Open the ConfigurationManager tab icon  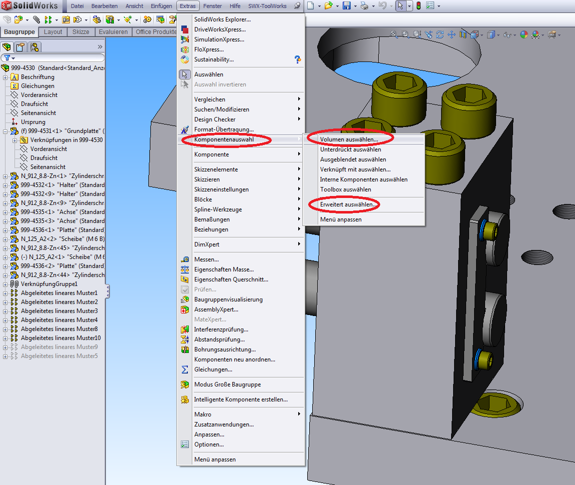34,46
